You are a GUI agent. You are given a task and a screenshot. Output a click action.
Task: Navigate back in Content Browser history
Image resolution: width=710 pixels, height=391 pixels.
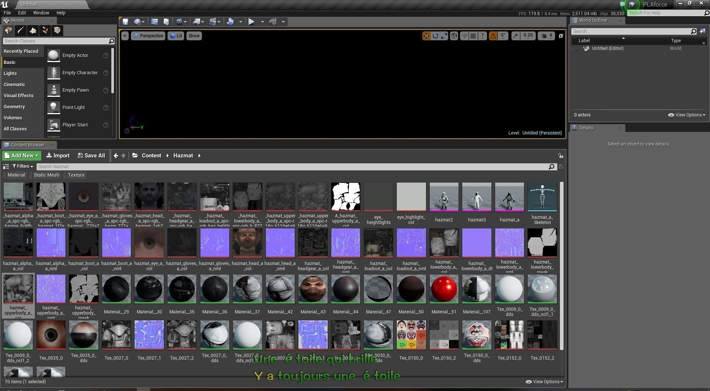116,156
